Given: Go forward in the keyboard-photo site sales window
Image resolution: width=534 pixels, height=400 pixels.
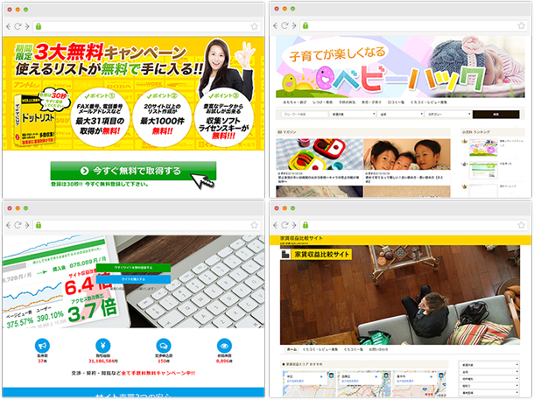Looking at the screenshot, I should coord(27,225).
